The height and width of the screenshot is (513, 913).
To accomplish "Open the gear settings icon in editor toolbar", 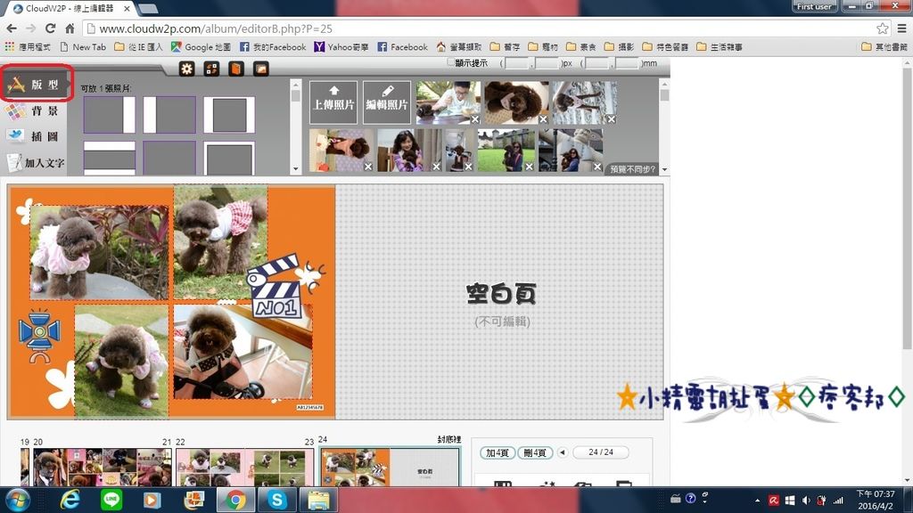I will pos(187,69).
